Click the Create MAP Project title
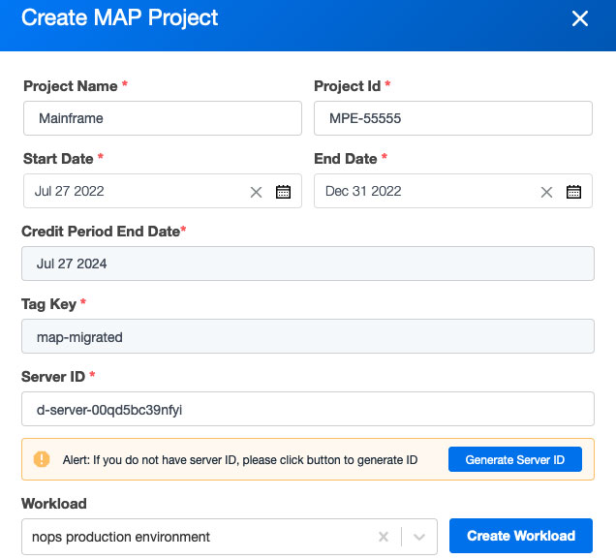Viewport: 616px width, 559px height. pyautogui.click(x=120, y=18)
